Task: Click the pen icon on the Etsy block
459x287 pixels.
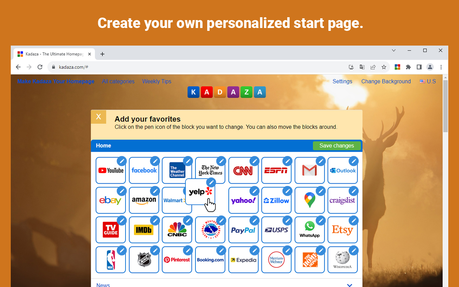Action: [x=354, y=220]
